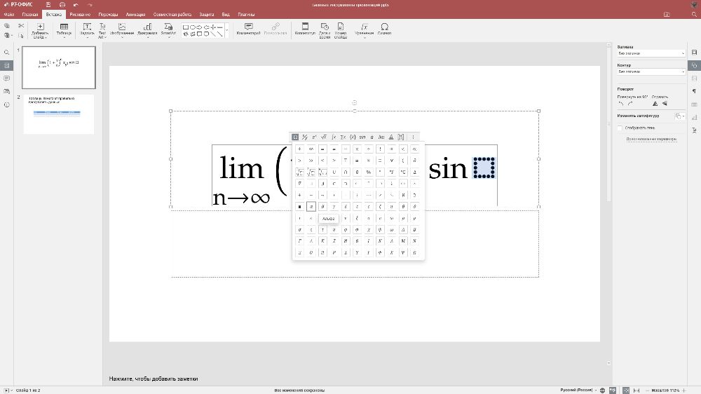Open paragraph settings in the right sidebar
The image size is (701, 394).
click(693, 90)
